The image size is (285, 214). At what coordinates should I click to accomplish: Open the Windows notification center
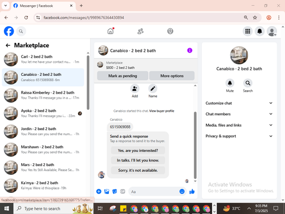(x=276, y=208)
